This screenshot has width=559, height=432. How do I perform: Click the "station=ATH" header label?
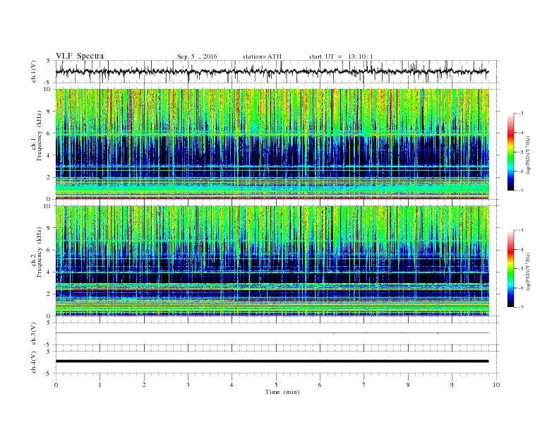tap(262, 56)
